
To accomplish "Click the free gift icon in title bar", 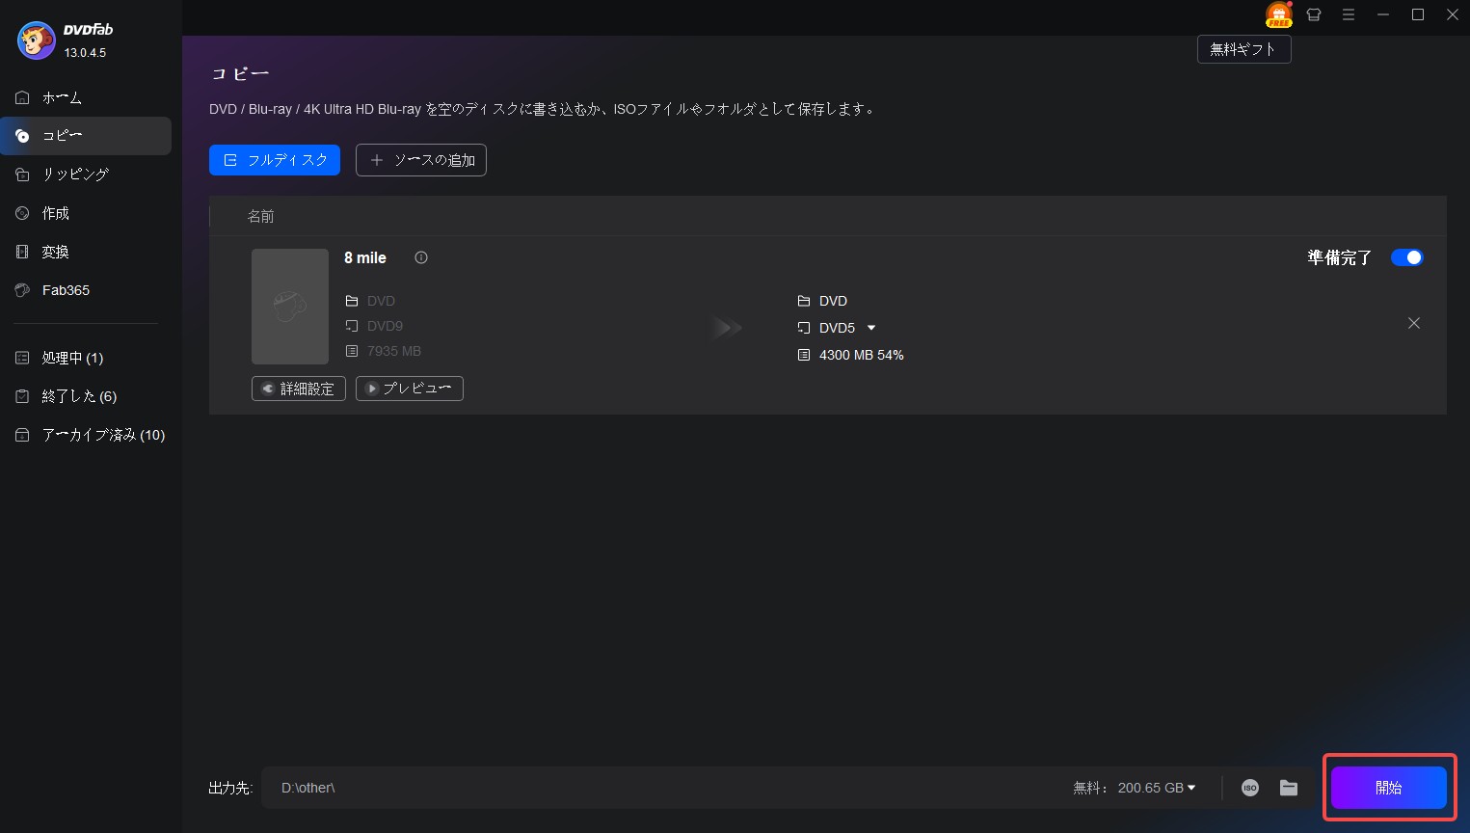I will (x=1278, y=15).
